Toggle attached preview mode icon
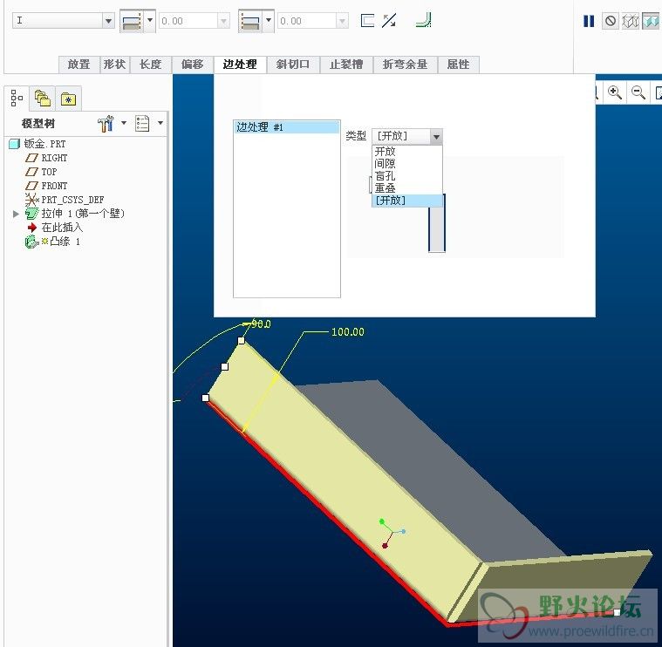This screenshot has height=647, width=662. 651,21
